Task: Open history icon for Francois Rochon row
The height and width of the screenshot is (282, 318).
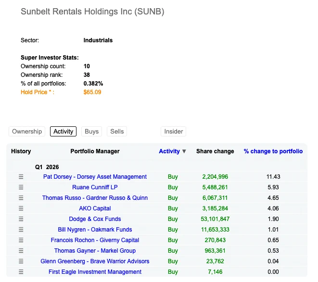Action: (21, 240)
